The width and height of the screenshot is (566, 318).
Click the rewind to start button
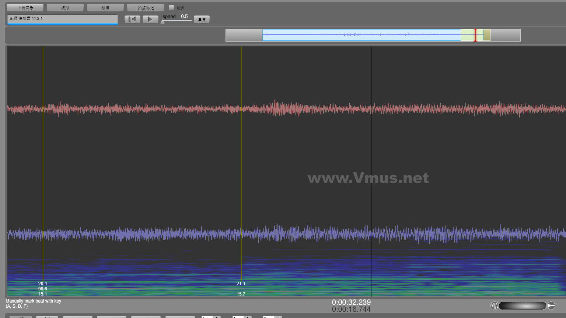(x=132, y=19)
